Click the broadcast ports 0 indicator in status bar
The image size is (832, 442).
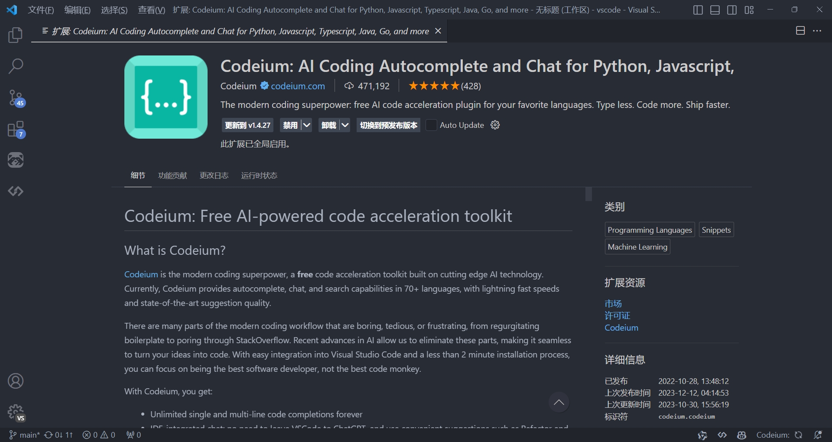[x=133, y=435]
